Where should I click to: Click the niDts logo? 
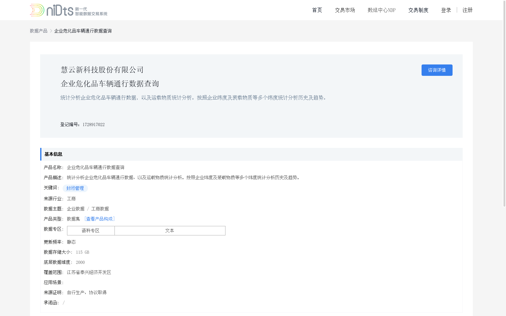pos(69,10)
